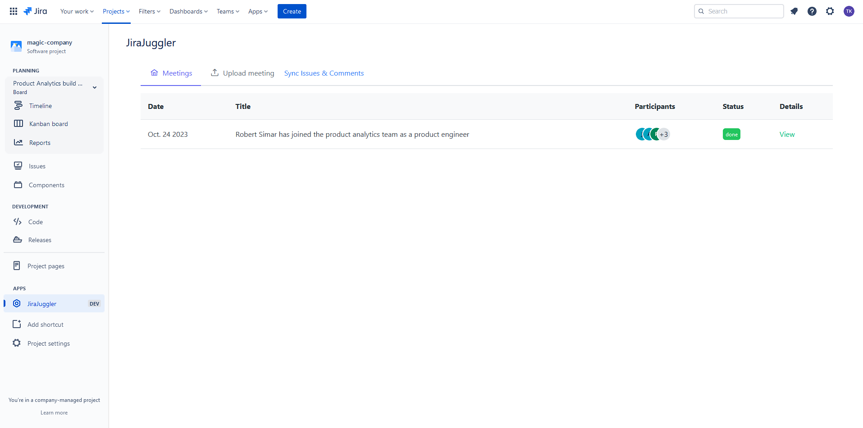Click the Issues icon in sidebar
Viewport: 863px width, 428px height.
tap(18, 166)
